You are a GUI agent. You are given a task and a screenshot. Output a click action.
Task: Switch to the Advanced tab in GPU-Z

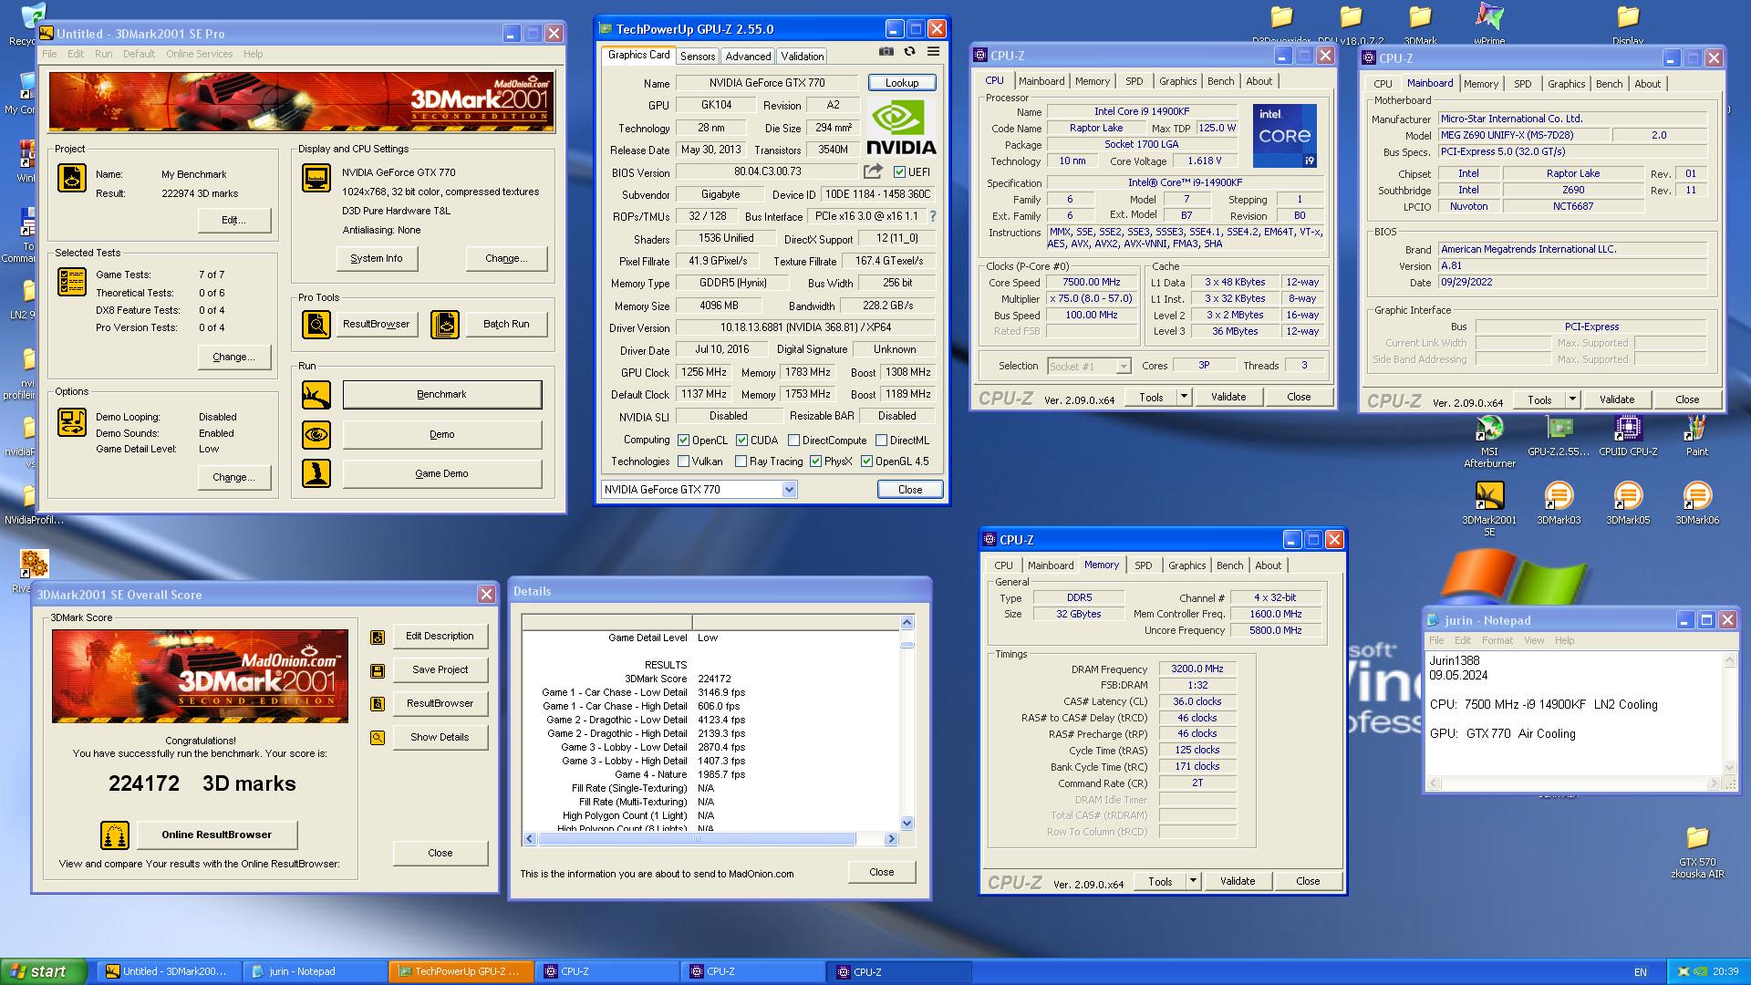pos(748,57)
